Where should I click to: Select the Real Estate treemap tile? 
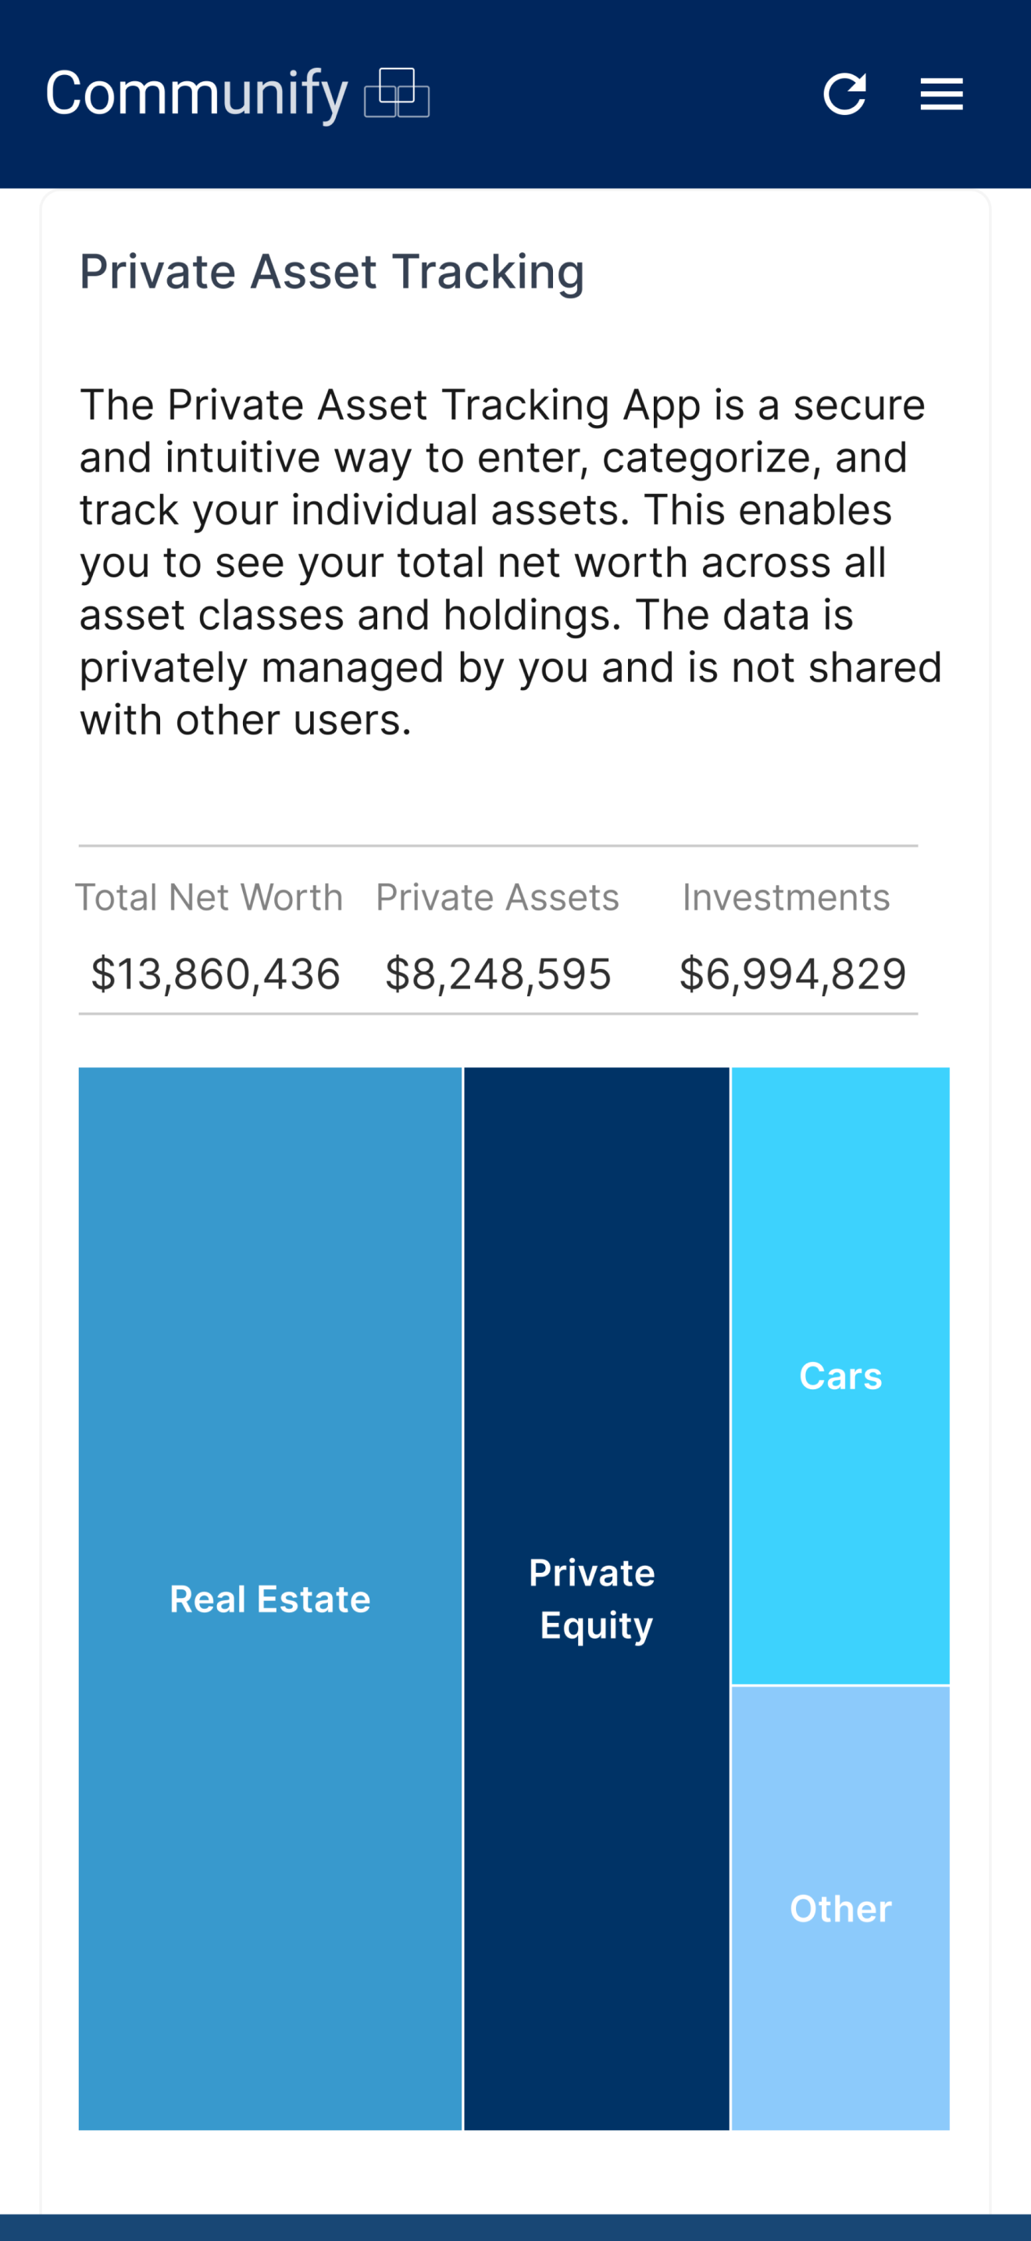pos(270,1599)
